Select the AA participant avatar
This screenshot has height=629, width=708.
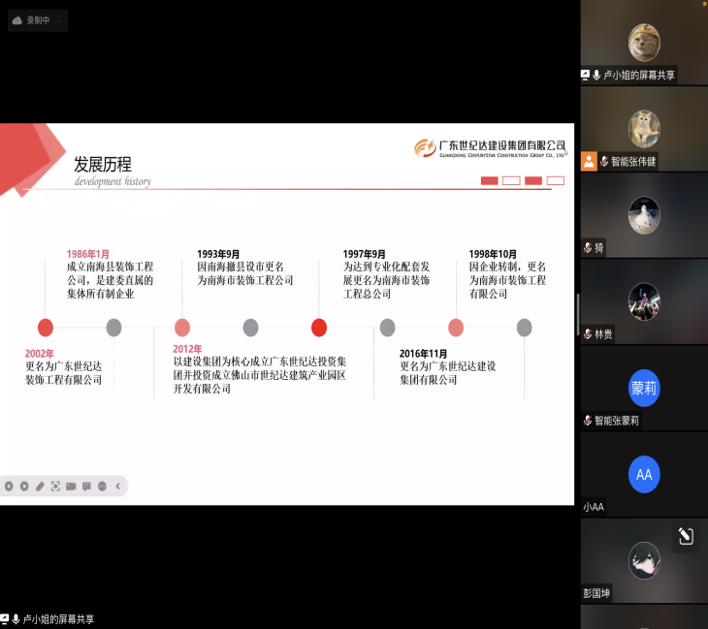pyautogui.click(x=644, y=475)
